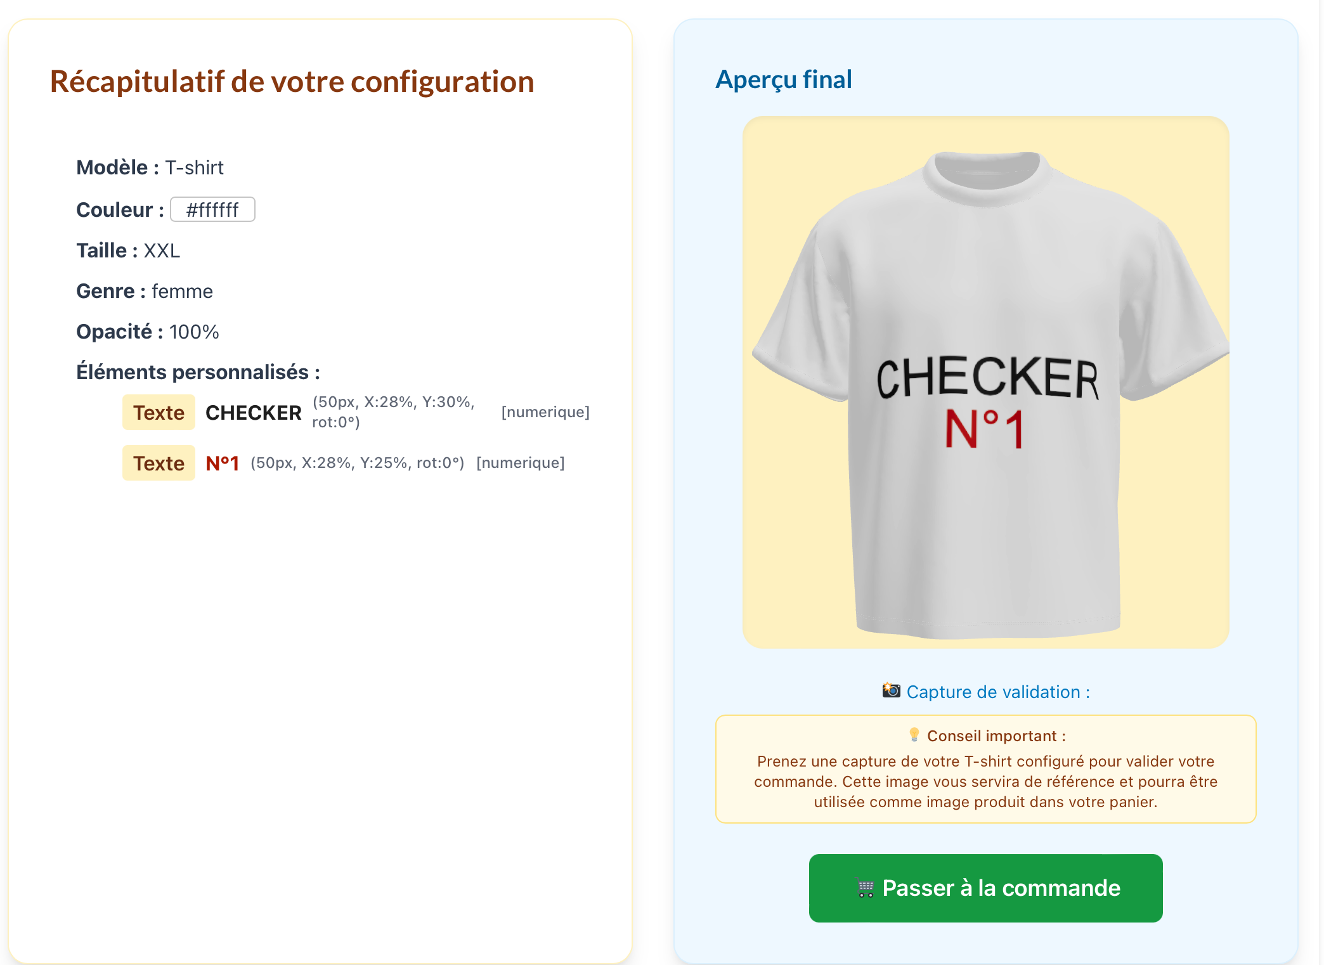Image resolution: width=1324 pixels, height=965 pixels.
Task: Click the black CHECKER text printed on the T-shirt
Action: tap(987, 378)
